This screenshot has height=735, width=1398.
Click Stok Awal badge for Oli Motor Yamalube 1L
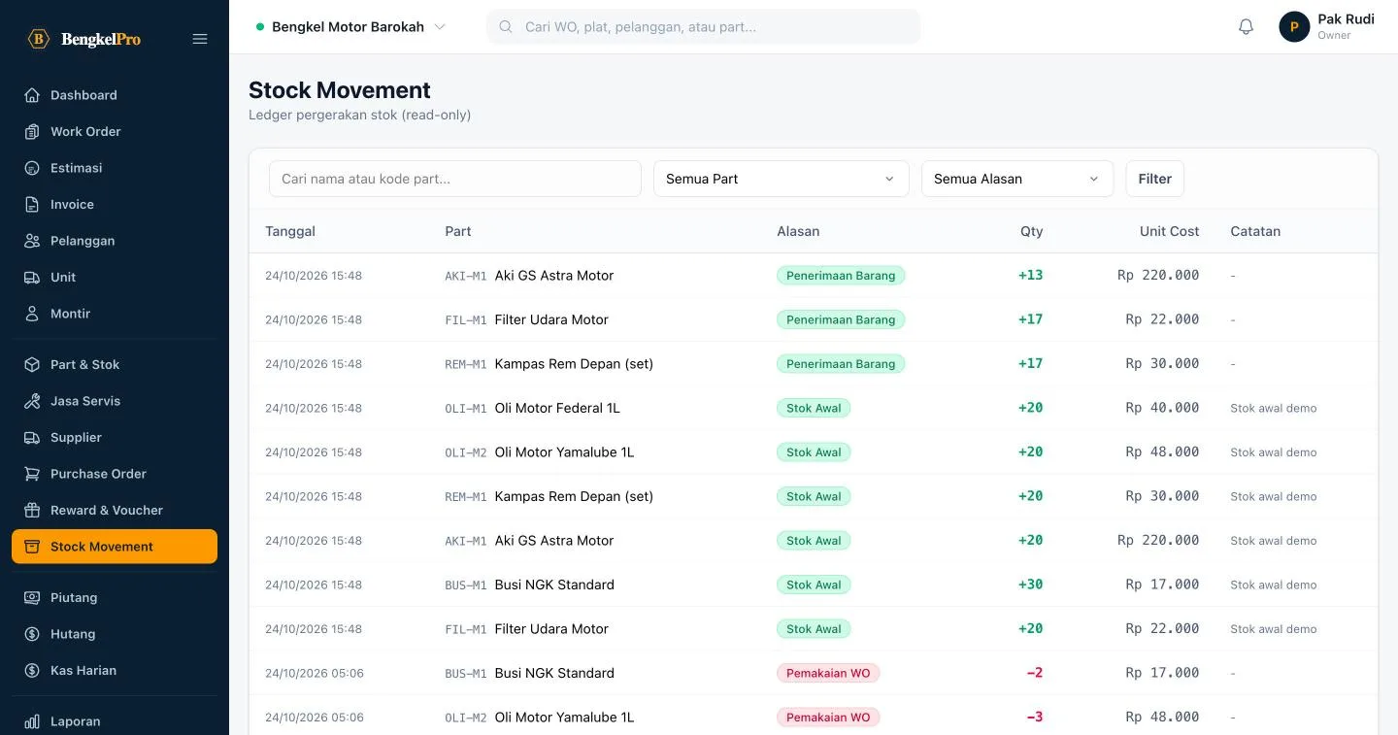(814, 452)
